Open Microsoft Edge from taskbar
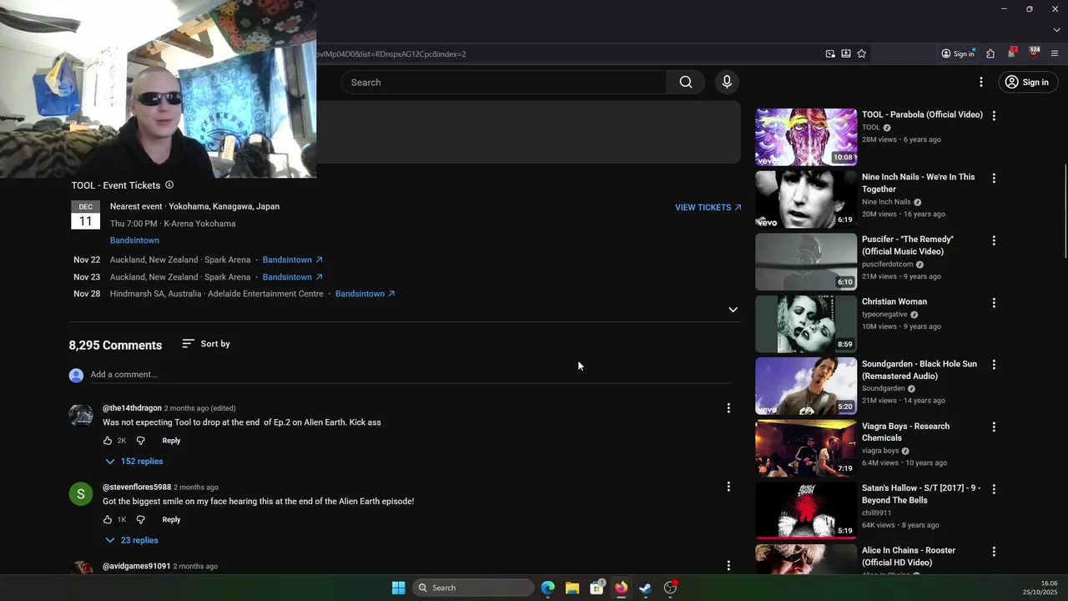The width and height of the screenshot is (1068, 601). pos(547,588)
